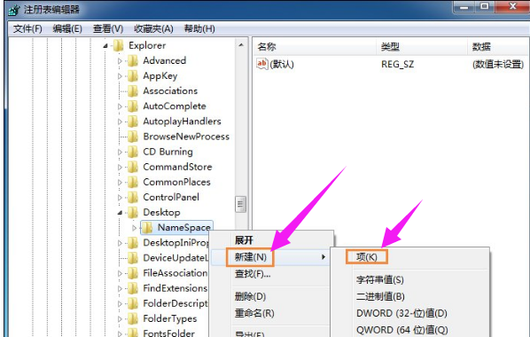530x337 pixels.
Task: Open the 帮助(H) menu
Action: click(x=199, y=28)
